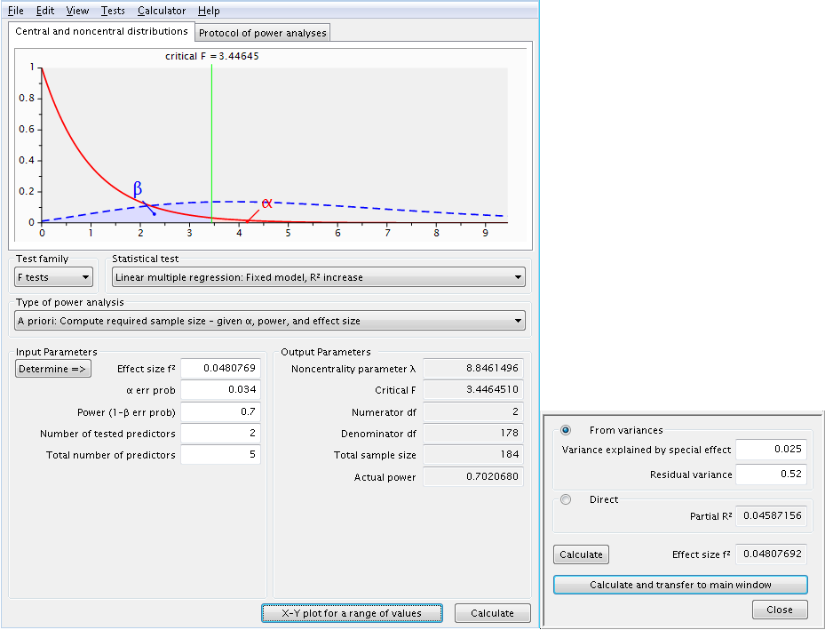Switch to Protocol of power analyses tab
Screen dimensions: 825x630
click(263, 33)
